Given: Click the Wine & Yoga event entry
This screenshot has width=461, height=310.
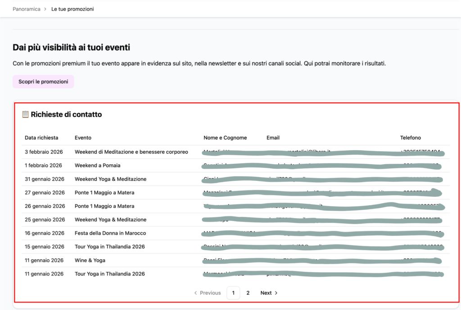Looking at the screenshot, I should click(91, 260).
